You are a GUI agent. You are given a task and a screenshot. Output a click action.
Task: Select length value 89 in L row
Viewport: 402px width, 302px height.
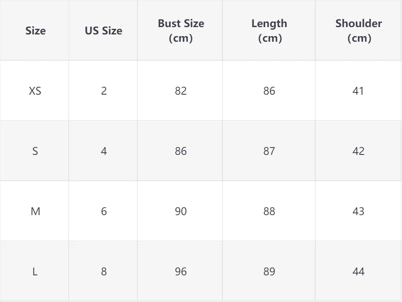(269, 271)
